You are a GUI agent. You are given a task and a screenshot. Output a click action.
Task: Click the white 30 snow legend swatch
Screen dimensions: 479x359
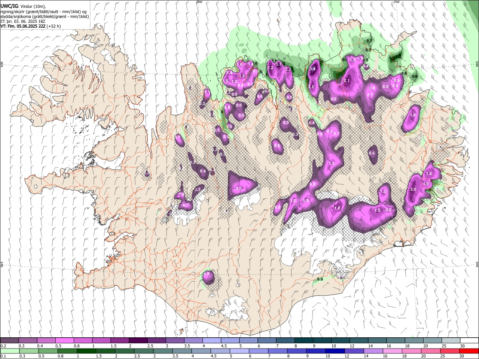[469, 341]
